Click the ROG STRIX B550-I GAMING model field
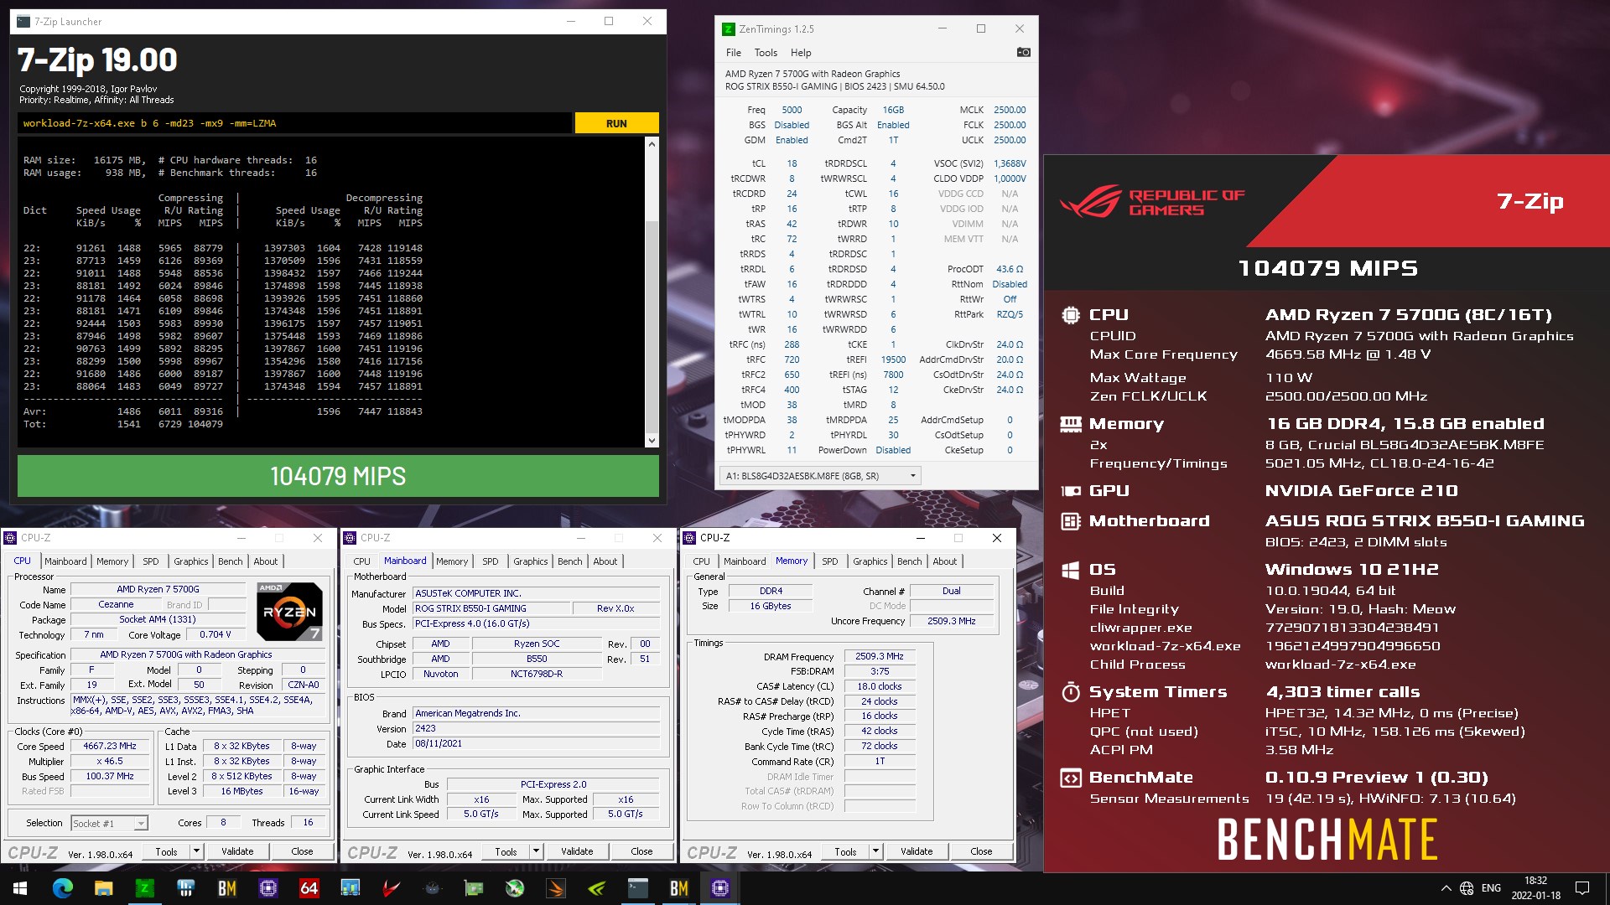 click(491, 609)
